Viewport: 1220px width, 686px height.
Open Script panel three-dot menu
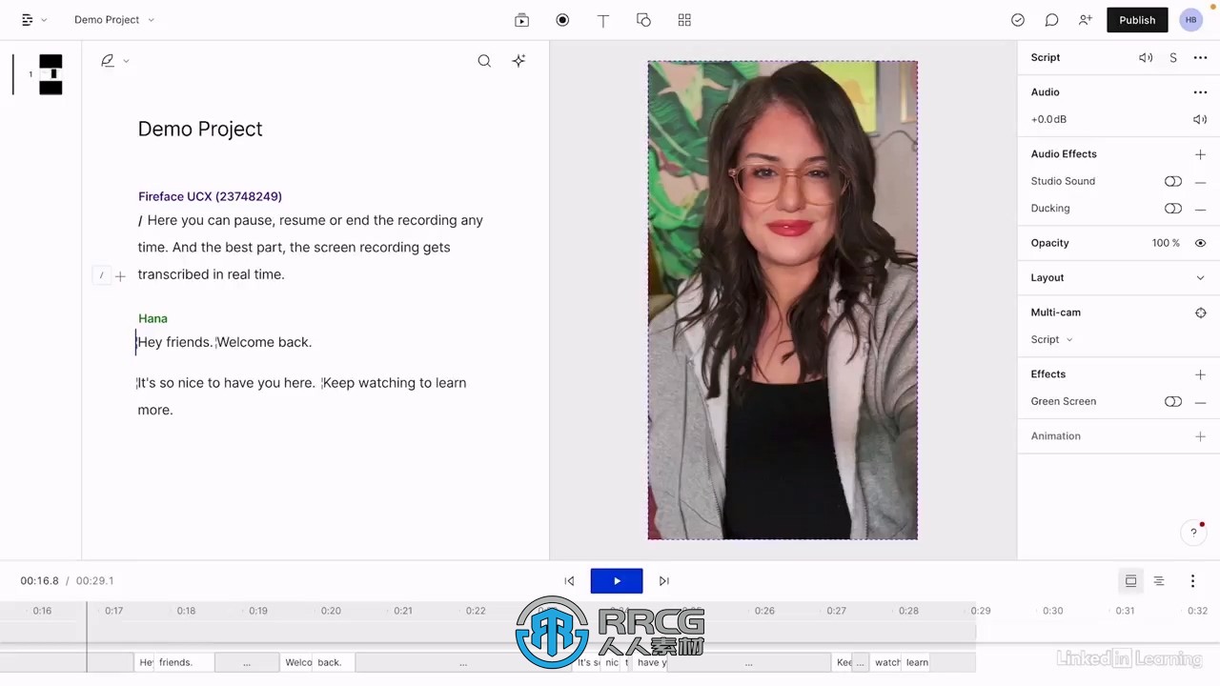click(x=1200, y=58)
